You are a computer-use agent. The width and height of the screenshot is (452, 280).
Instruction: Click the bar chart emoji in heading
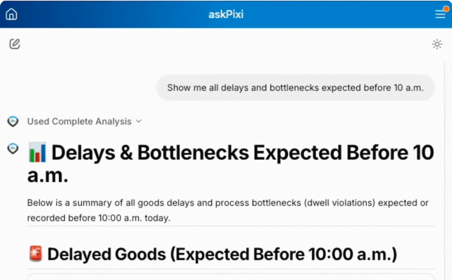(37, 153)
